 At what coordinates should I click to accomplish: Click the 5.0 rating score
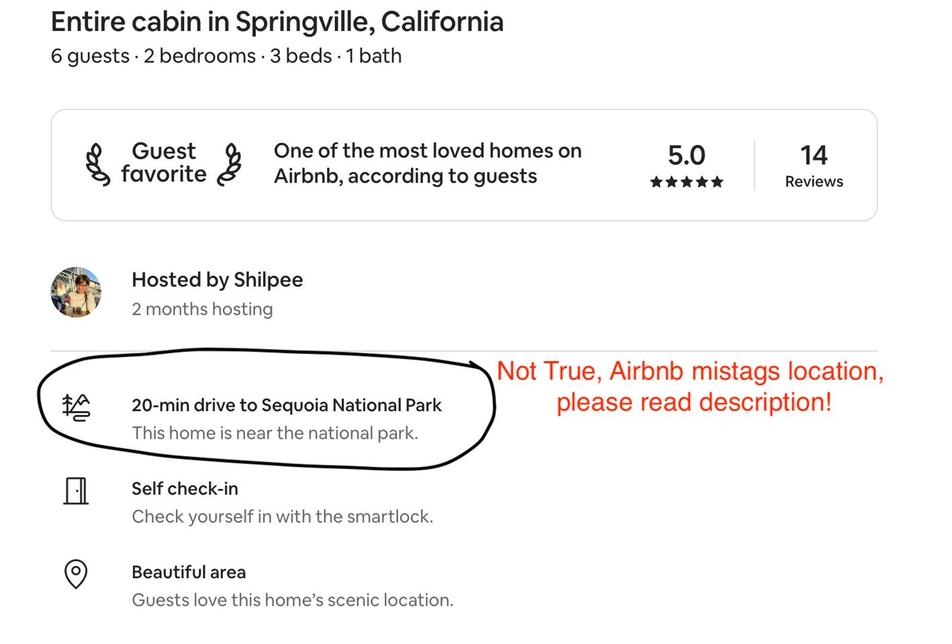pos(686,155)
